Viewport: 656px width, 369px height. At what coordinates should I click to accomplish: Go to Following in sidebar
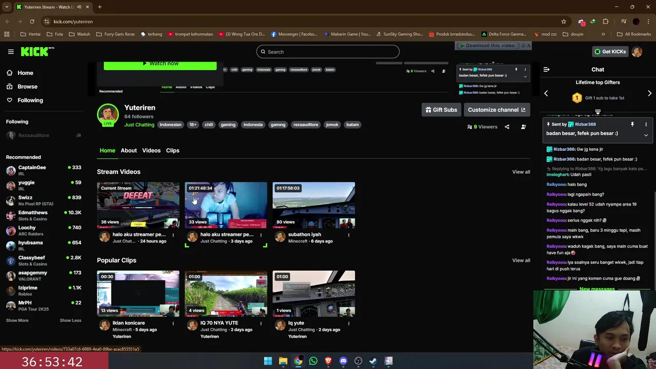coord(30,100)
